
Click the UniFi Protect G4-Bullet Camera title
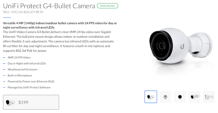pyautogui.click(x=49, y=6)
